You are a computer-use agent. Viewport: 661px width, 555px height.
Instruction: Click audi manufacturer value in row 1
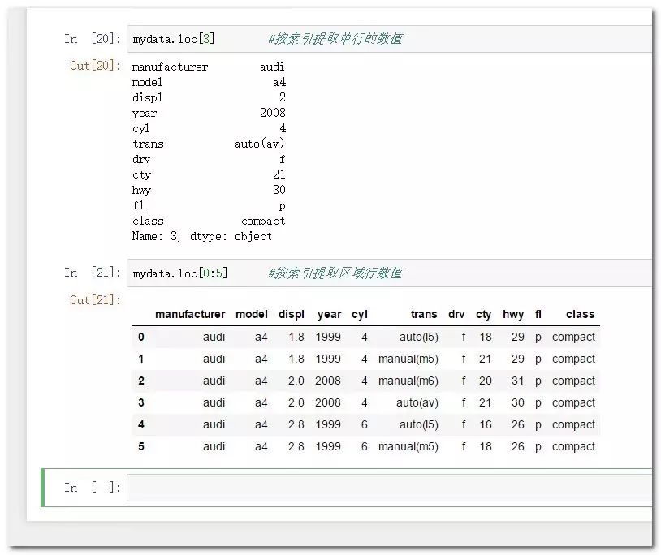click(214, 359)
